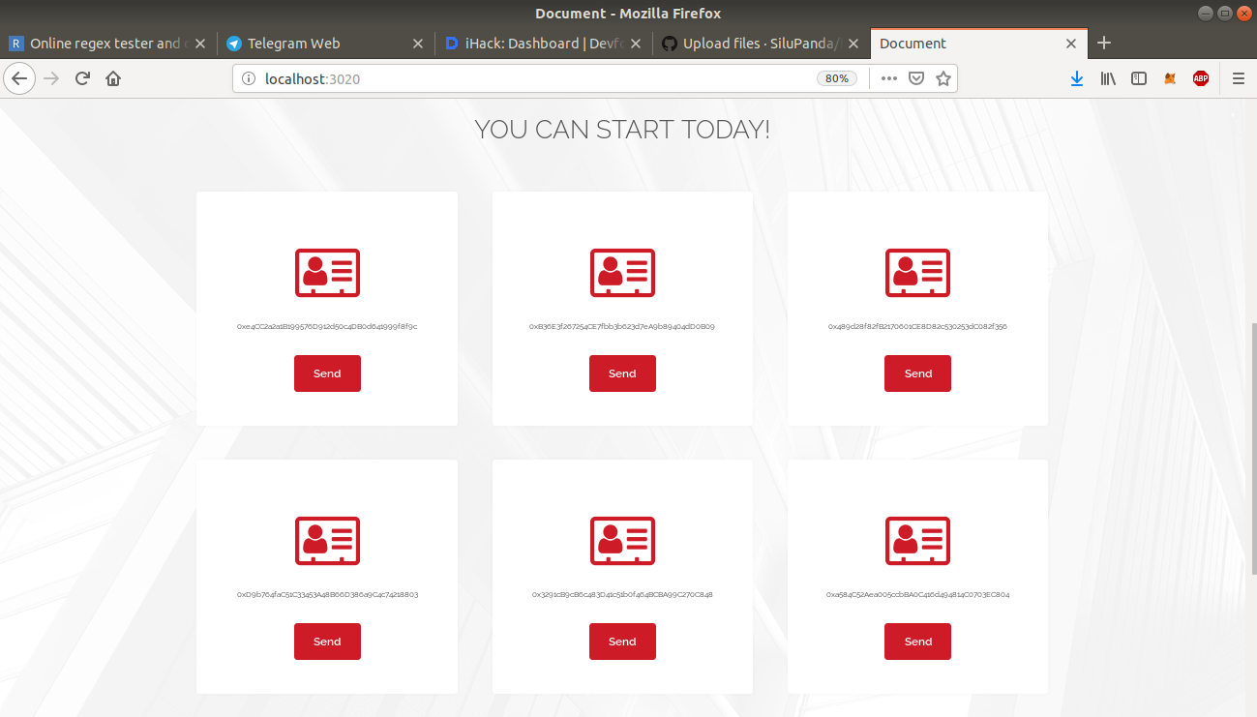1257x717 pixels.
Task: Expand the page actions three-dot menu
Action: click(889, 78)
